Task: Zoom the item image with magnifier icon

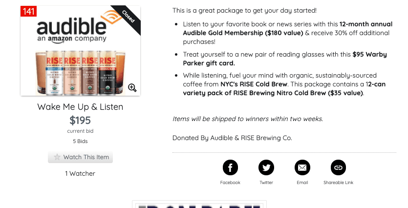Action: [x=132, y=88]
